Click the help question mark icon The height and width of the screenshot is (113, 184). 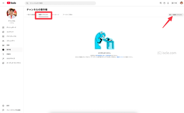click(x=164, y=3)
